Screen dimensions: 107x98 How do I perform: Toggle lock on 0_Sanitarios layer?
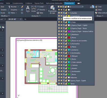66,50
